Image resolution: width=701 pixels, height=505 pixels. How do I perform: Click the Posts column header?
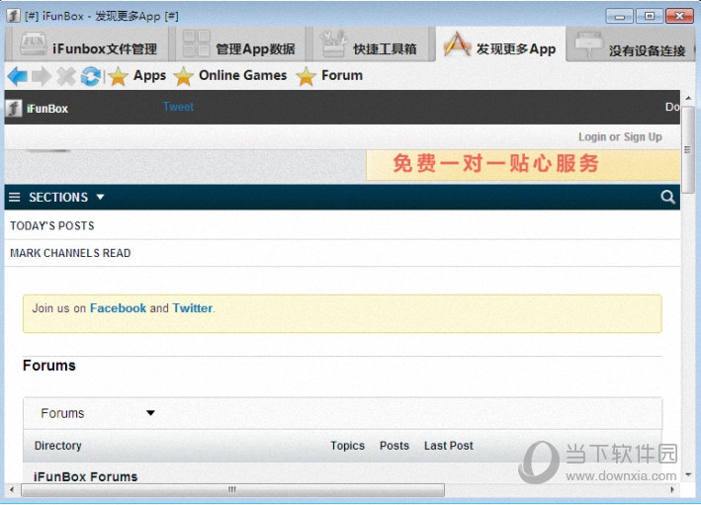[394, 446]
